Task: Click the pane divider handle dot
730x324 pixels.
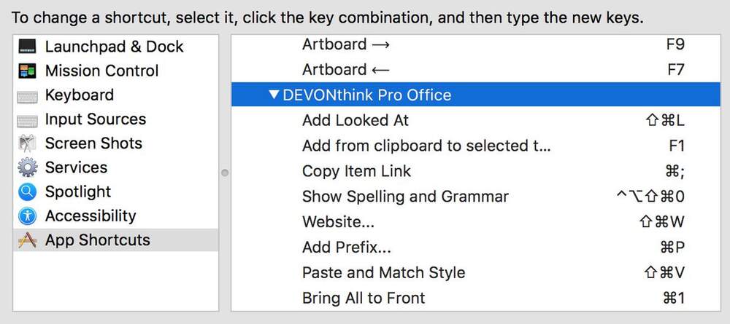Action: (225, 173)
